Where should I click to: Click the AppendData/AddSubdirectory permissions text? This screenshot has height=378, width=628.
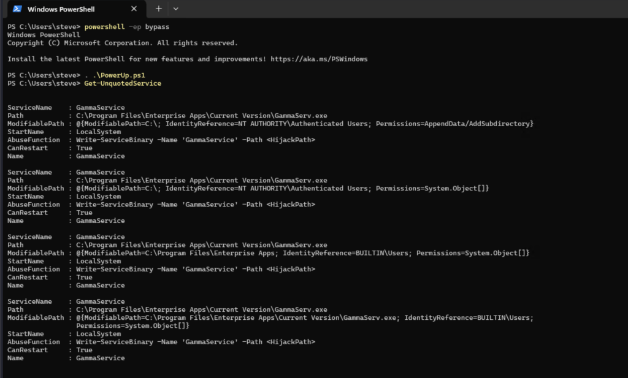478,124
